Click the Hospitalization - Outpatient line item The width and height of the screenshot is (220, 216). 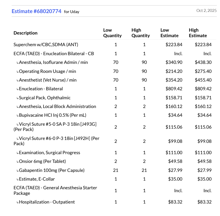click(x=47, y=202)
